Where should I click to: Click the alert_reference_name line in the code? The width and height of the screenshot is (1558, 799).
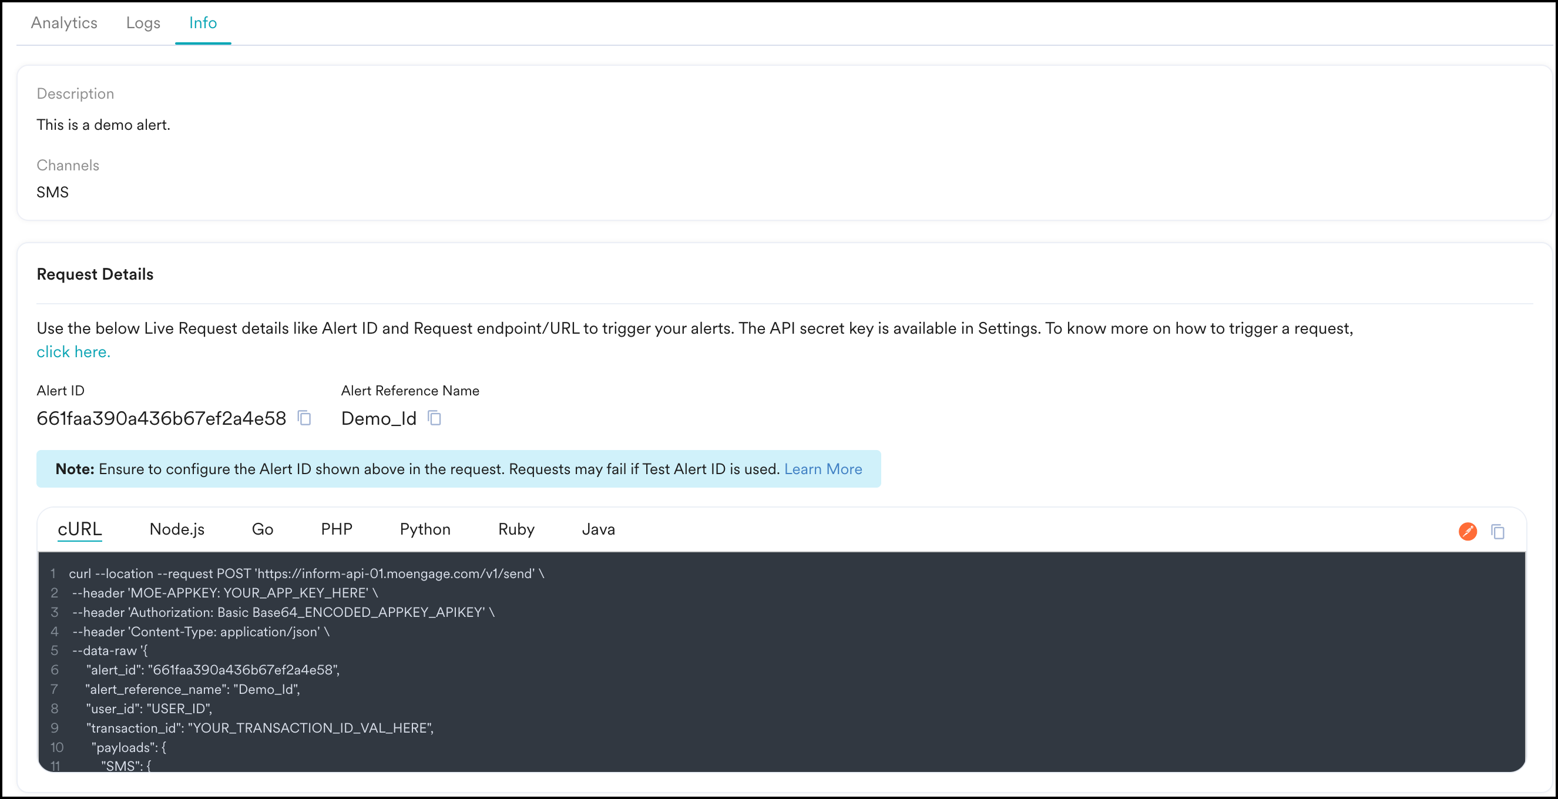[x=192, y=690]
